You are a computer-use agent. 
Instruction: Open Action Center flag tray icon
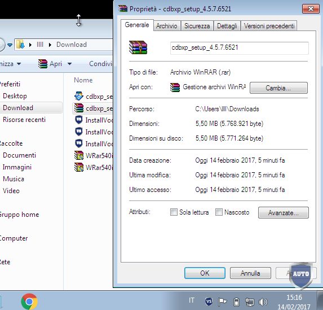click(x=222, y=302)
